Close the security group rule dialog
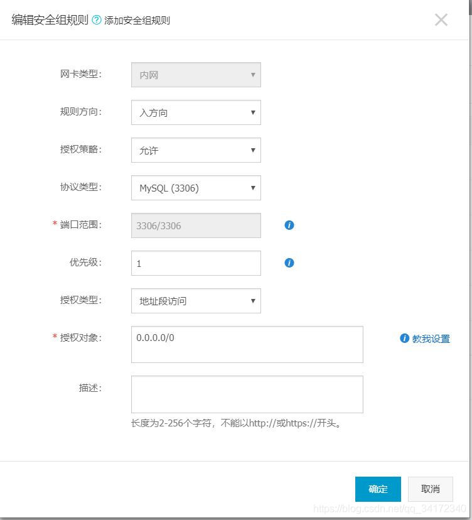This screenshot has height=520, width=472. pyautogui.click(x=441, y=20)
